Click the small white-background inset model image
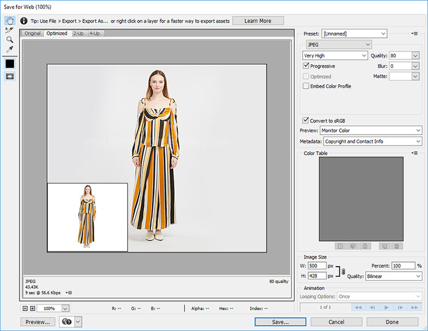 click(87, 217)
